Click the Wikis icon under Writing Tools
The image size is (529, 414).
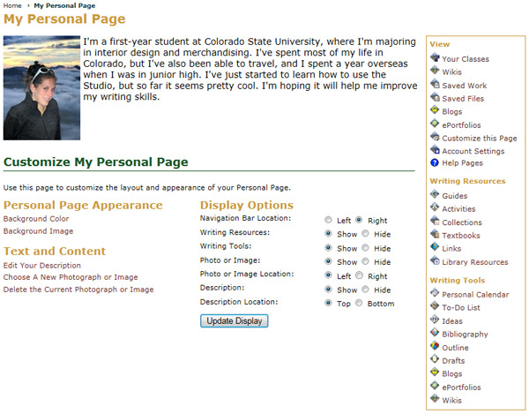click(x=435, y=398)
